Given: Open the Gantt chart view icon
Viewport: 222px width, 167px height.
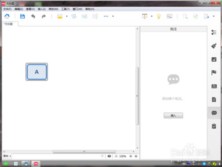Looking at the screenshot, I should (170, 16).
